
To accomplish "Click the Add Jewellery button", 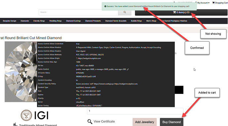I will coord(144,122).
